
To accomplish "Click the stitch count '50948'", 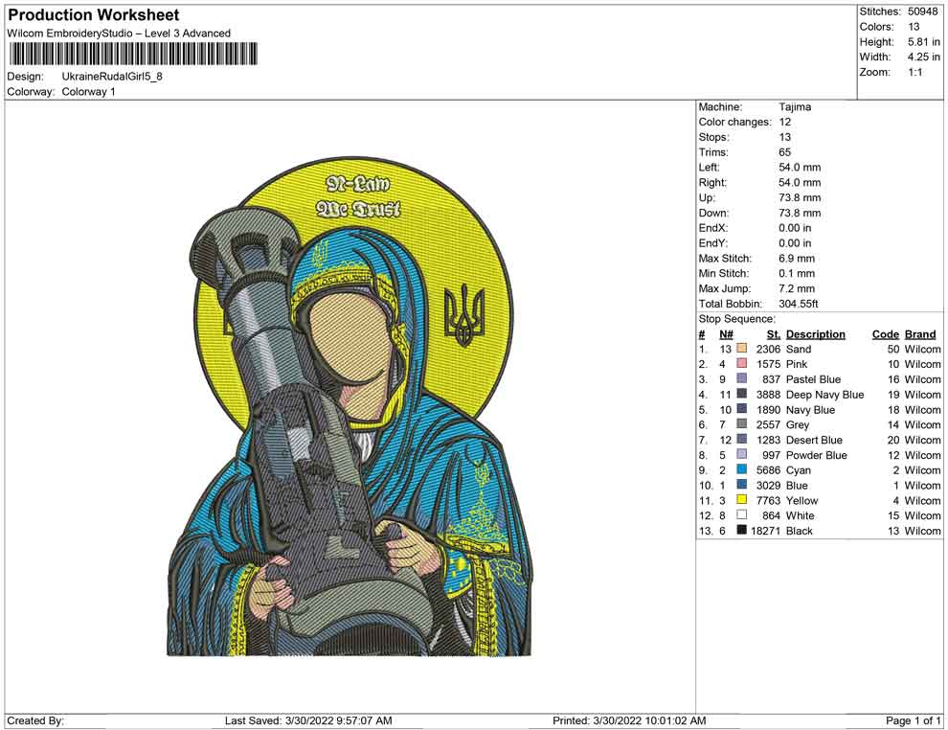I will pyautogui.click(x=922, y=11).
